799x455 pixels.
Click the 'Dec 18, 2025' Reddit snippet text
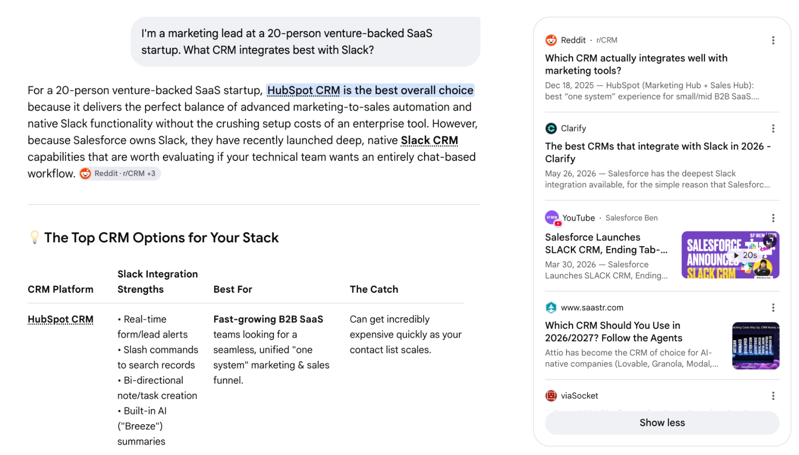coord(652,91)
